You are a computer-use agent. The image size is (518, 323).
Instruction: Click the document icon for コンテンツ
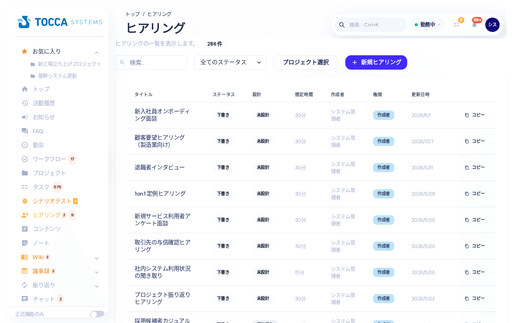(25, 229)
